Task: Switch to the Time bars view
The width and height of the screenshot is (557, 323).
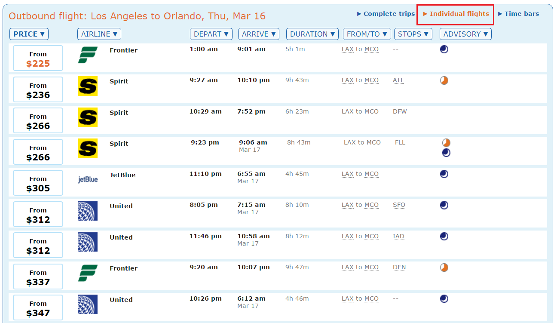Action: pos(519,13)
